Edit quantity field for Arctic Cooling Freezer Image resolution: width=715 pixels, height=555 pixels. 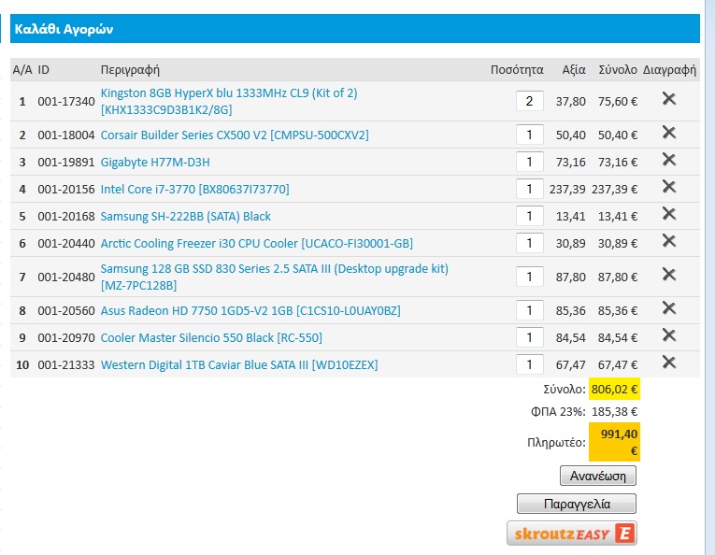(529, 243)
